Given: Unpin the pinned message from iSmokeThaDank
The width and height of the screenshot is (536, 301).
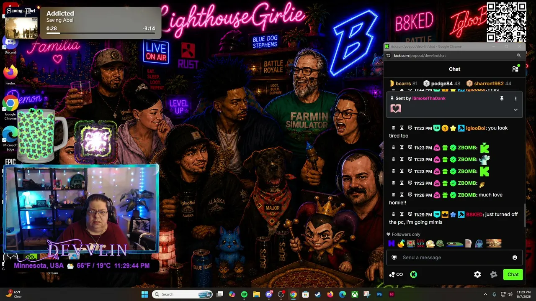Looking at the screenshot, I should click(x=502, y=99).
